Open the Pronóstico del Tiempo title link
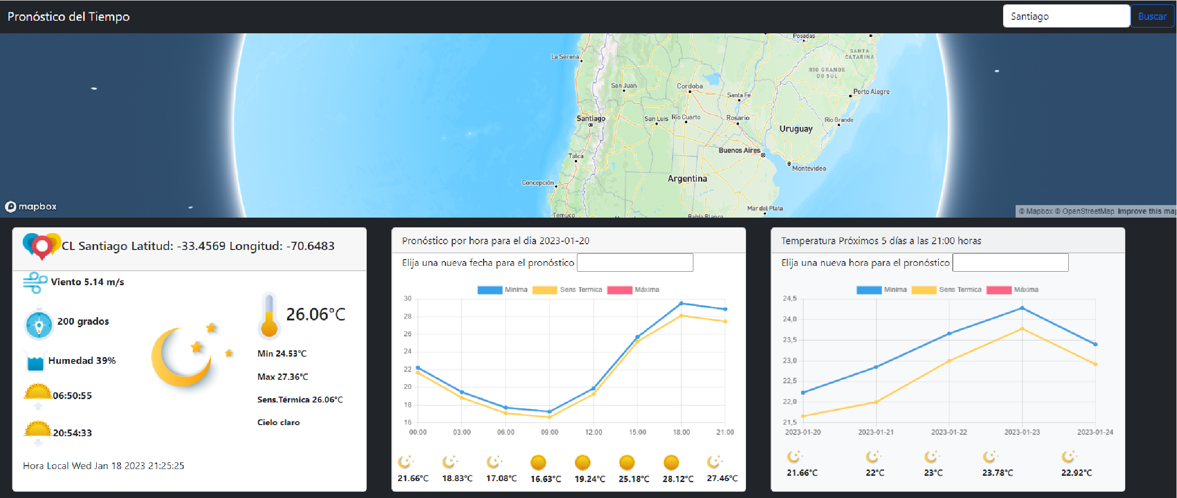 click(69, 16)
